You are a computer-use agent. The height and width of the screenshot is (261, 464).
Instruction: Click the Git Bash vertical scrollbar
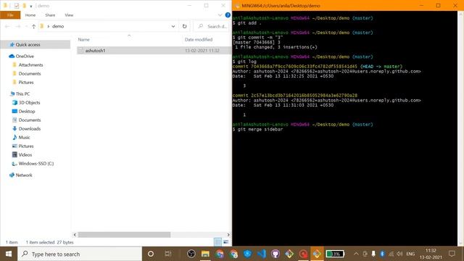[x=461, y=128]
